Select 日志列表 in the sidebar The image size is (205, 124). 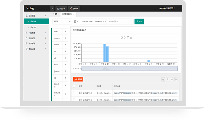coord(37,21)
